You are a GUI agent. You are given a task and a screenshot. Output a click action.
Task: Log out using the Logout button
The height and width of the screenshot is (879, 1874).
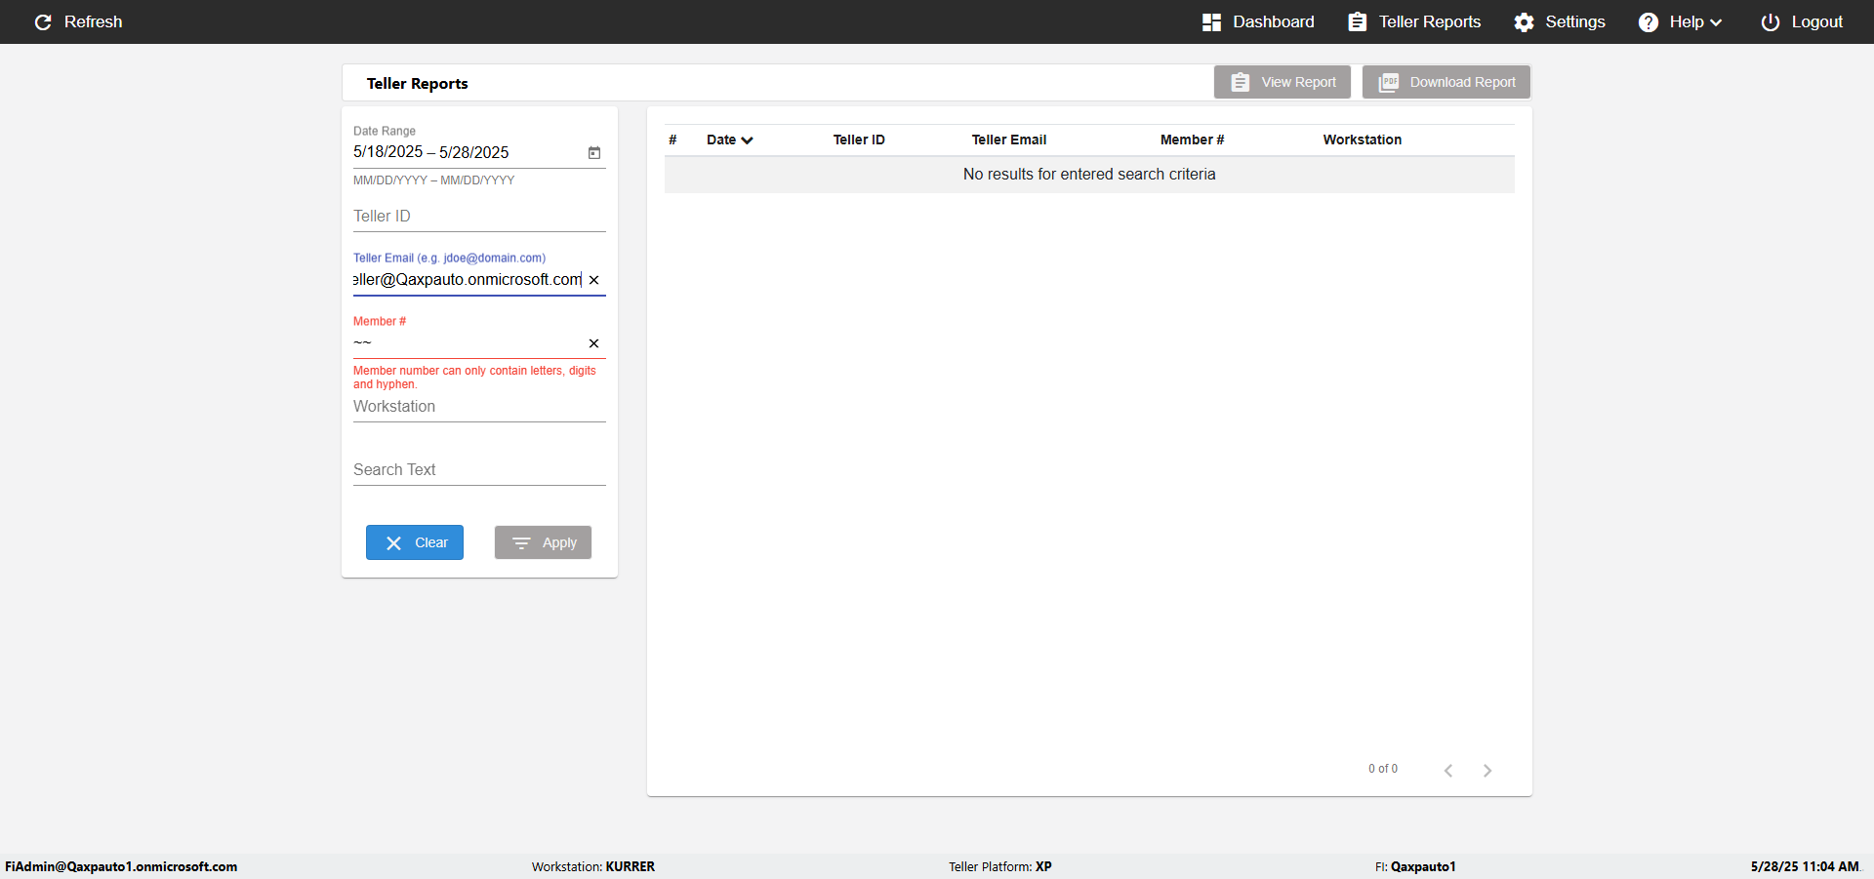[x=1802, y=21]
